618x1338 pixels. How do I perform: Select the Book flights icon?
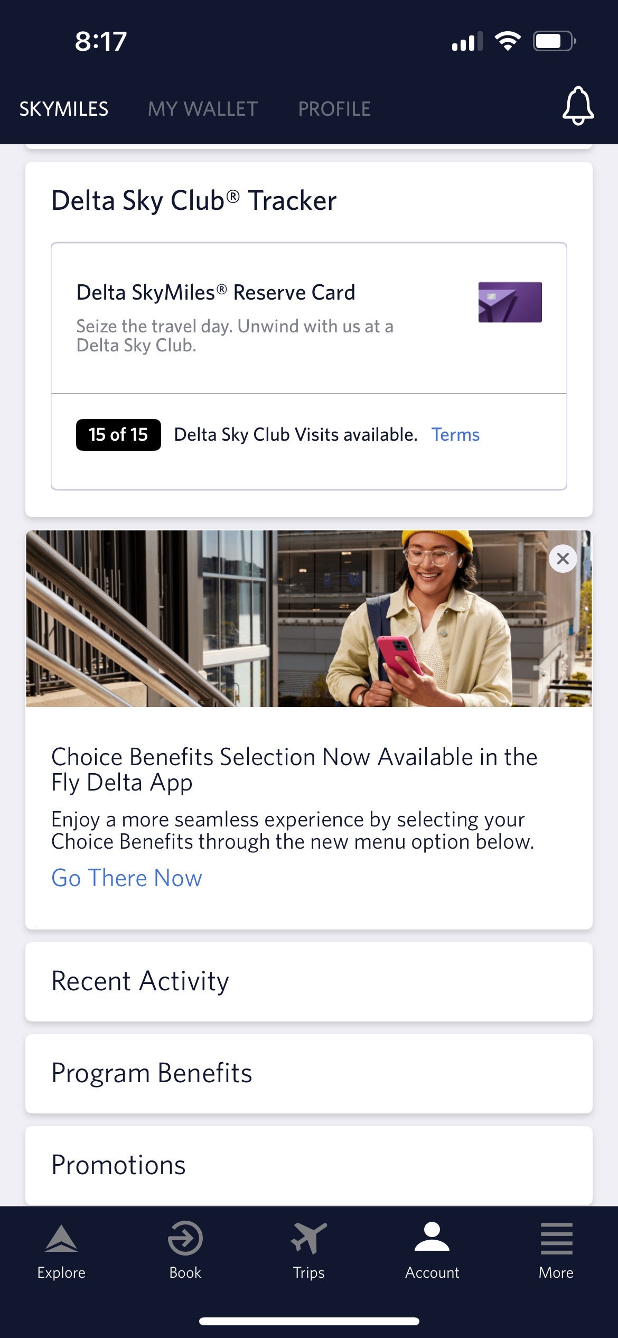click(x=185, y=1246)
